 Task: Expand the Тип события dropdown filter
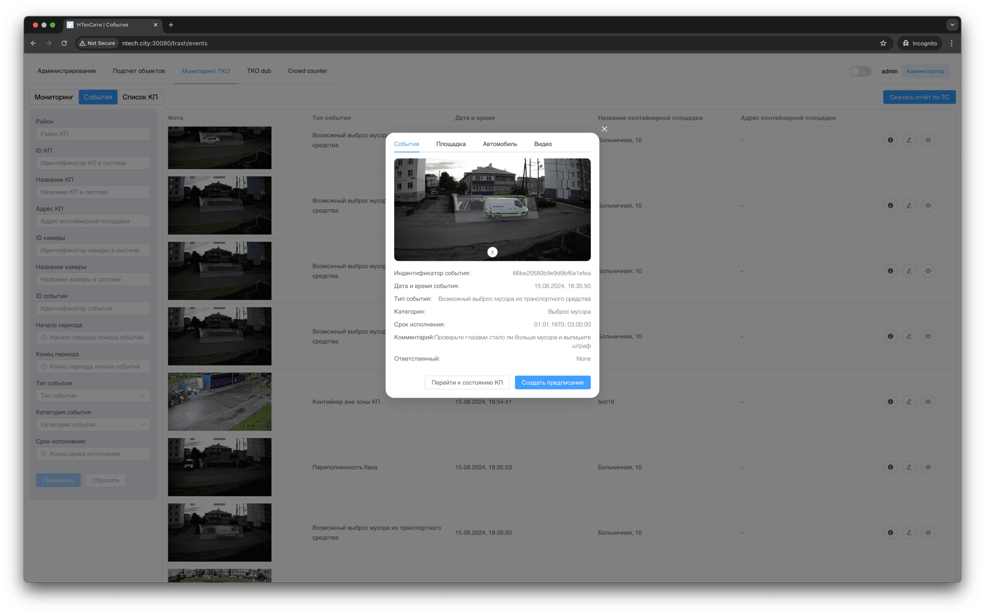click(93, 396)
